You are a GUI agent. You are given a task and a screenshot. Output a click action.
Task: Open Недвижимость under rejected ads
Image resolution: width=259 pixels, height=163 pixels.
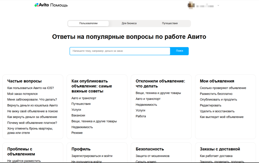[x=146, y=105]
